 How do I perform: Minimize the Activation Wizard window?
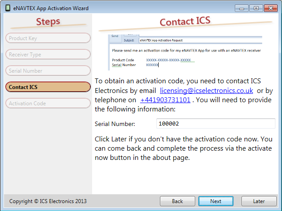241,8
